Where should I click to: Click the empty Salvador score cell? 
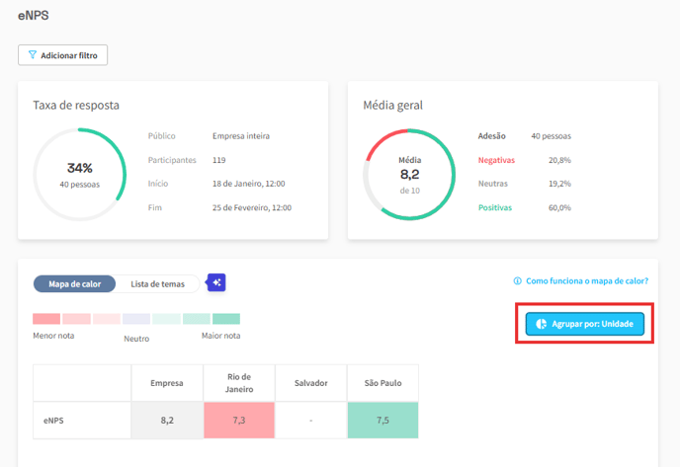(x=309, y=420)
